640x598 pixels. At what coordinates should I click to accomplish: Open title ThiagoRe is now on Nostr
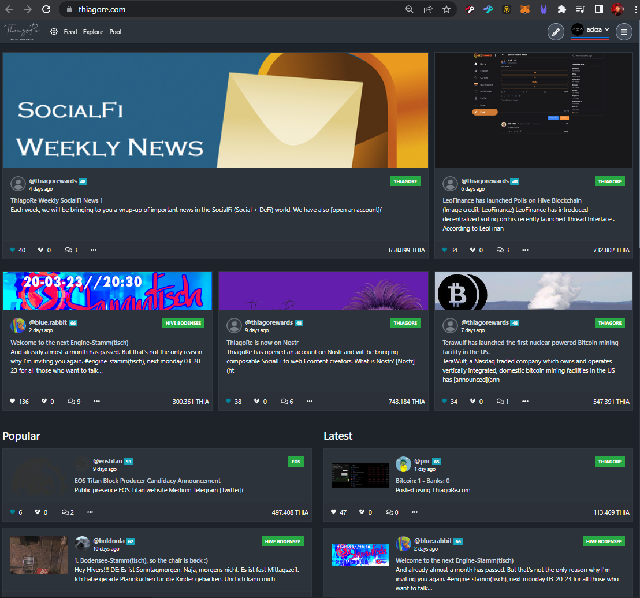262,343
